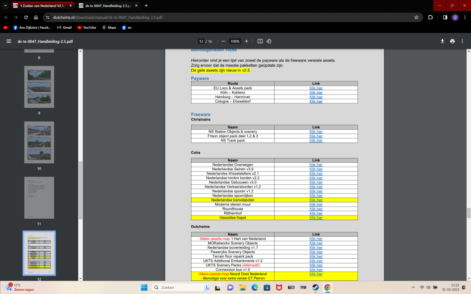Select the fit-to-page icon
The width and height of the screenshot is (471, 294).
point(260,41)
